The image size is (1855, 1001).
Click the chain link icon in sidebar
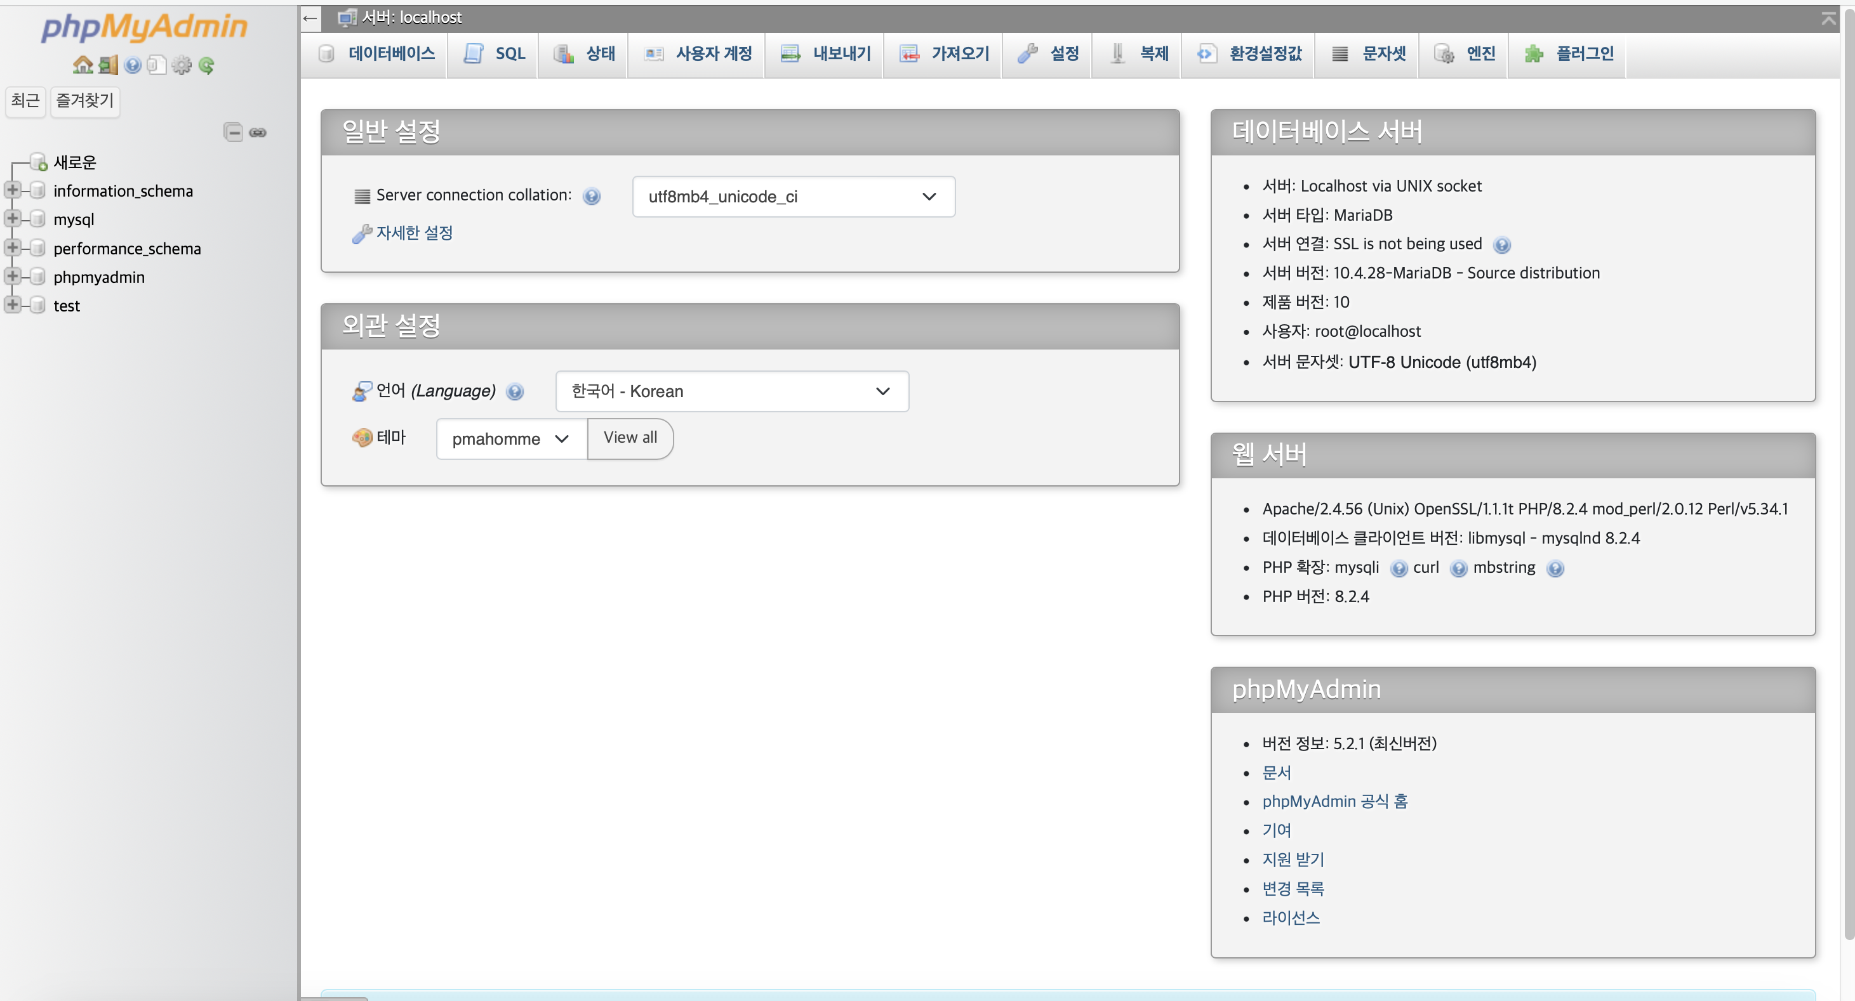click(x=258, y=133)
